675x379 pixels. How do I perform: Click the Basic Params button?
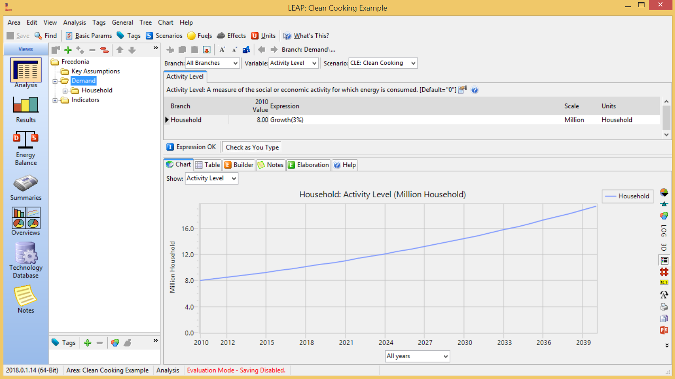click(89, 36)
